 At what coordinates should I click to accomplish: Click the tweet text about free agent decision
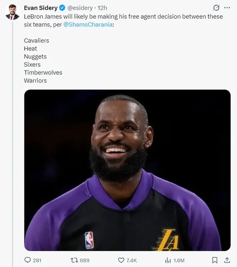[x=123, y=21]
